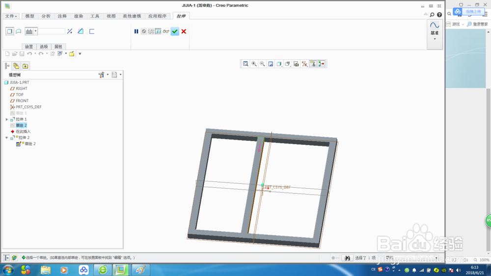Click the save icon in quick toolbar

(22, 54)
